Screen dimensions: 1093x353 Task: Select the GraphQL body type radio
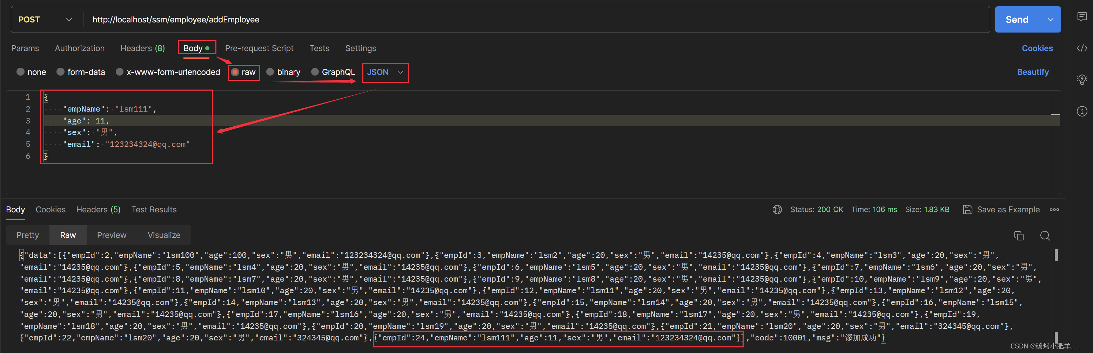point(315,72)
